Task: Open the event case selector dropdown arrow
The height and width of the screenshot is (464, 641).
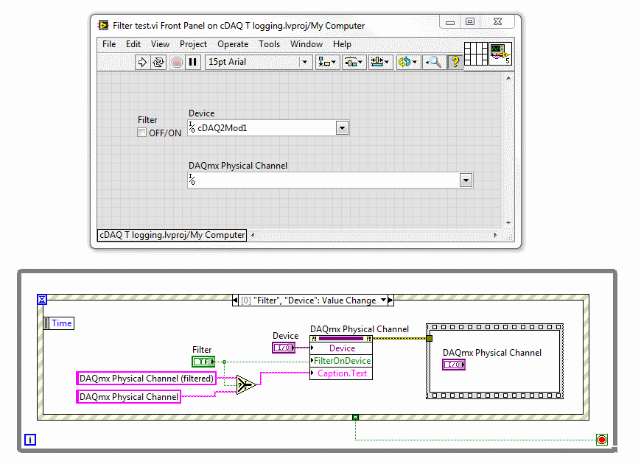Action: [x=383, y=300]
